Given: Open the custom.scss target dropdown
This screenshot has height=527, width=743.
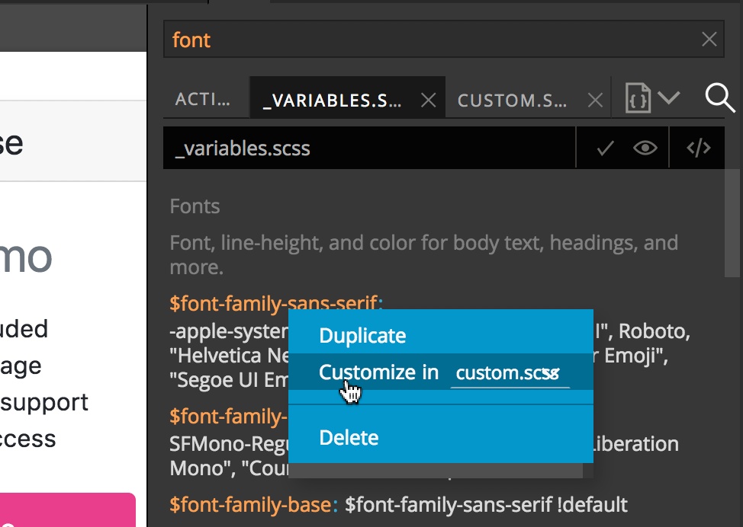Looking at the screenshot, I should [510, 374].
